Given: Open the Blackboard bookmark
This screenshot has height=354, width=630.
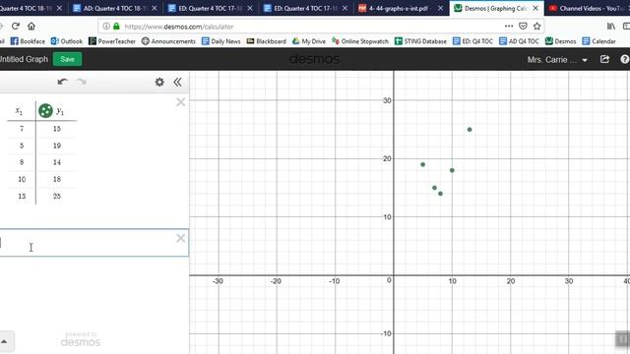Looking at the screenshot, I should [x=267, y=41].
